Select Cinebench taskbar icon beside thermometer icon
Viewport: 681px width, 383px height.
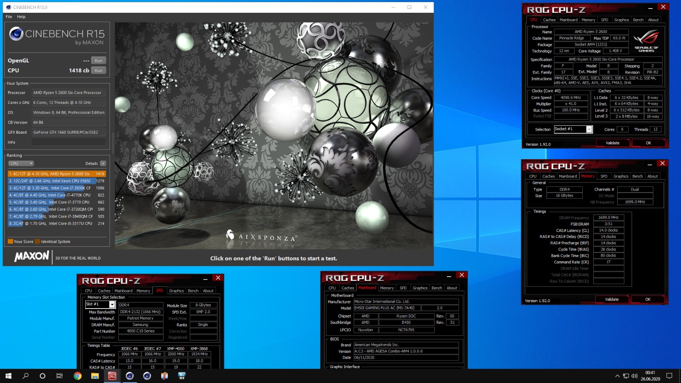click(x=147, y=376)
